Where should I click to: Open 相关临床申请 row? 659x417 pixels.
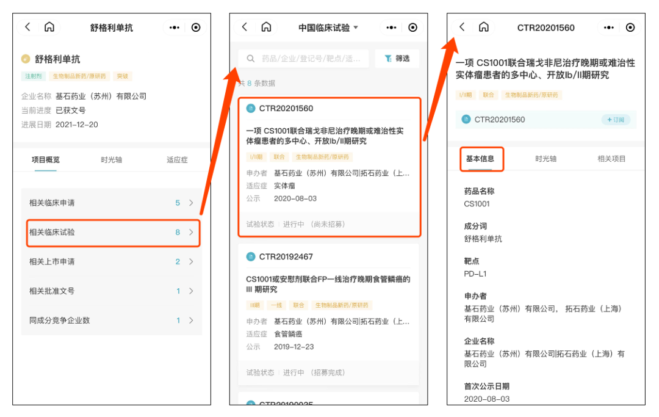pos(112,203)
